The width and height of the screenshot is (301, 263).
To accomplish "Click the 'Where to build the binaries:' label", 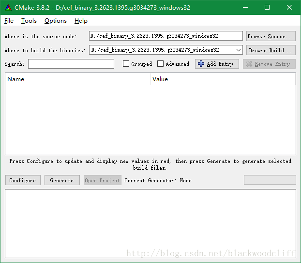I will point(45,50).
